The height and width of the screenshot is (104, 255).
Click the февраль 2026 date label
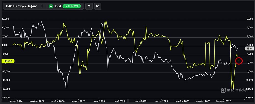pos(223,101)
